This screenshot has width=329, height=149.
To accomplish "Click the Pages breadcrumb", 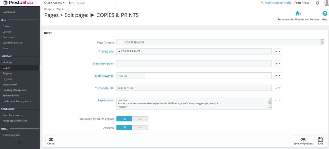I will 60,9.
